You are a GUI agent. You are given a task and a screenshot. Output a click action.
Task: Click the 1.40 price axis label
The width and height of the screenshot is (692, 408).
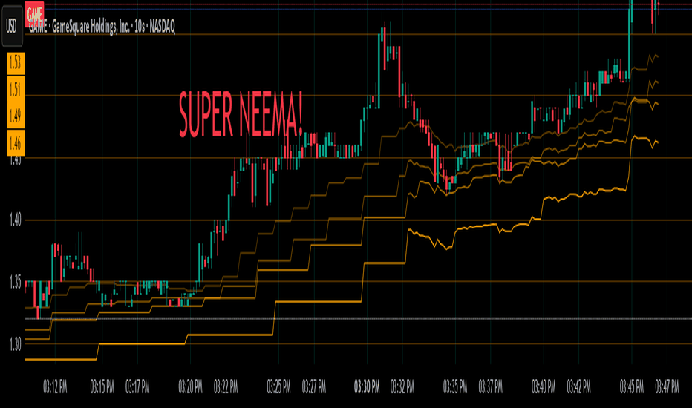15,220
